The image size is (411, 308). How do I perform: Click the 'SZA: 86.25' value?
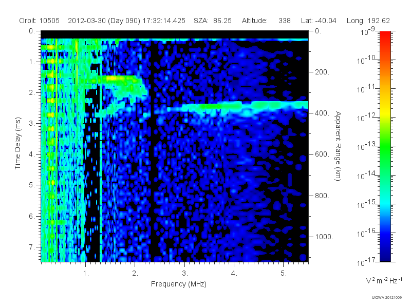[x=213, y=21]
